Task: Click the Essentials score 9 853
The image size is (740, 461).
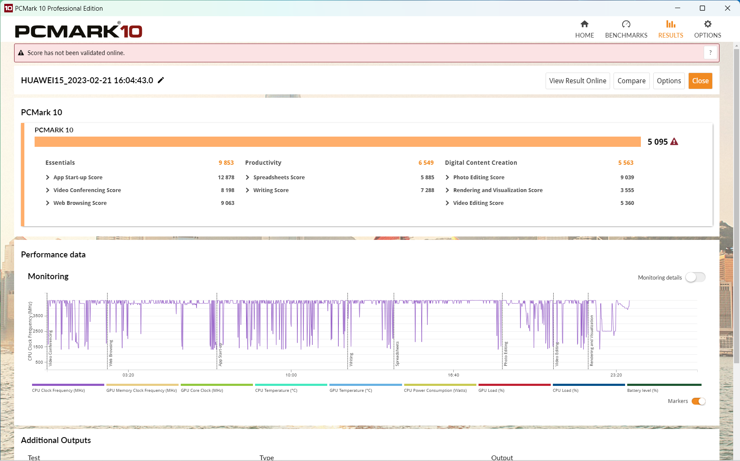Action: [226, 163]
